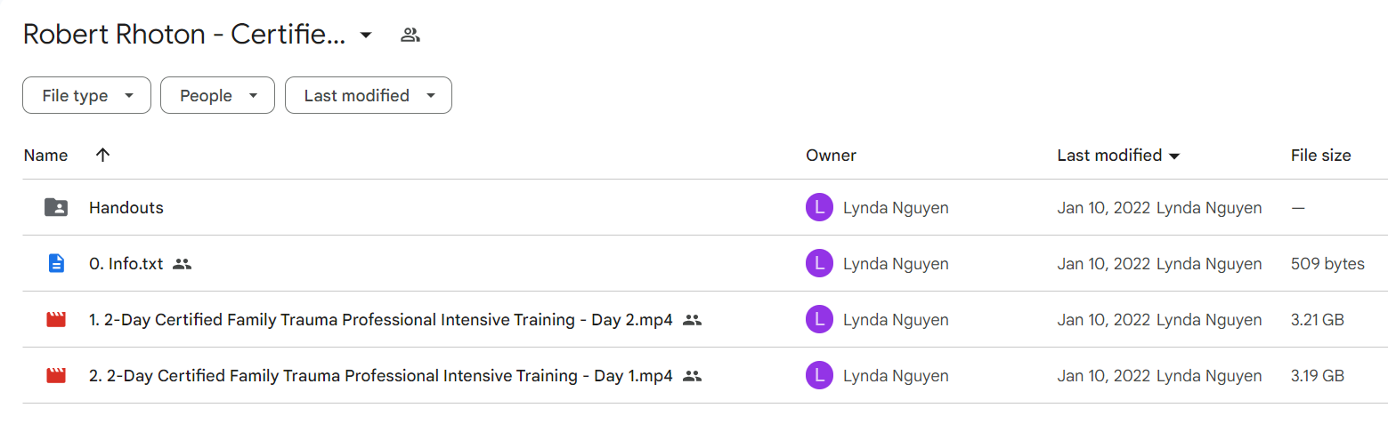Open the Handouts folder
Viewport: 1388px width, 432px height.
coord(126,208)
